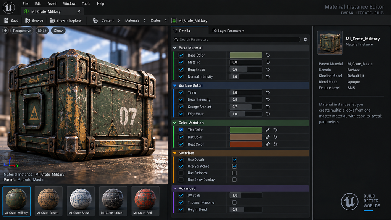This screenshot has height=220, width=391.
Task: Reset Grunge Amount arrow icon
Action: point(268,107)
